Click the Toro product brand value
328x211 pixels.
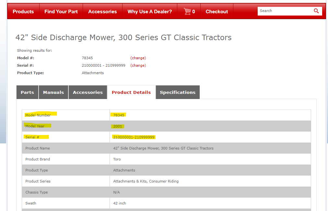click(117, 159)
